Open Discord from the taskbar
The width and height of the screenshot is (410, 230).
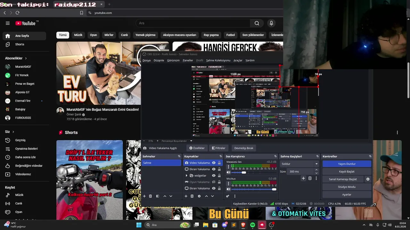point(225,225)
